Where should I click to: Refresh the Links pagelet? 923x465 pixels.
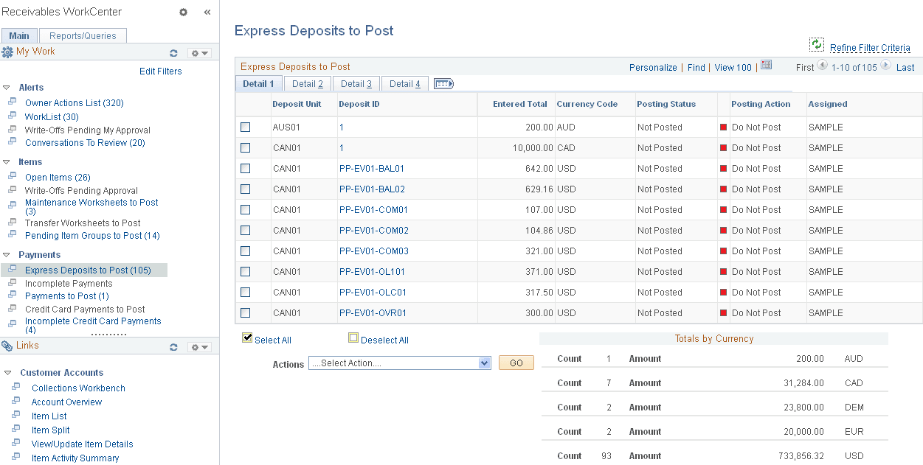tap(173, 346)
